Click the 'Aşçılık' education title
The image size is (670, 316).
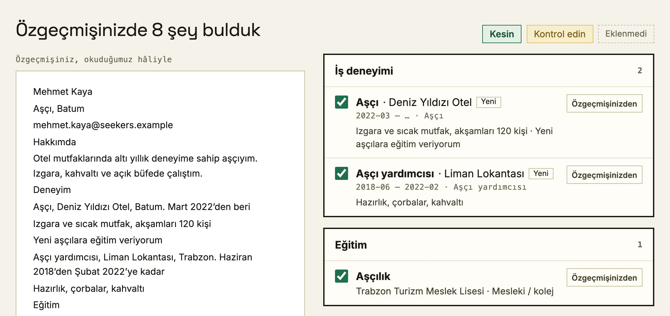click(373, 276)
